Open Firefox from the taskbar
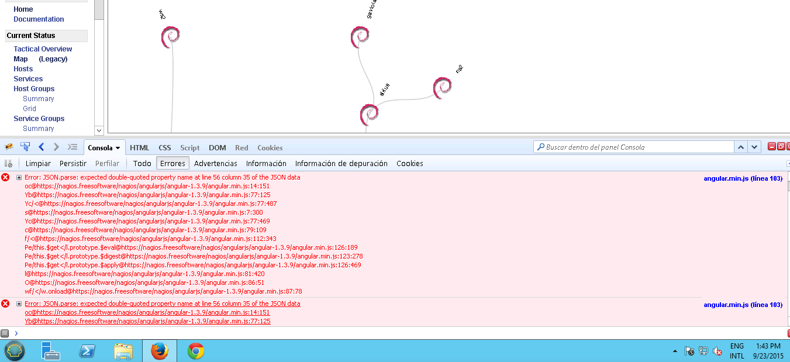Viewport: 790px width, 362px height. click(159, 351)
